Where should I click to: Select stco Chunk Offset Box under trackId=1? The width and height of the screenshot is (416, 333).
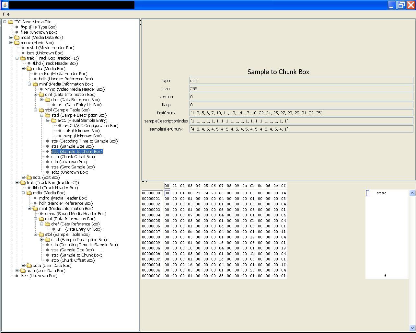click(73, 156)
